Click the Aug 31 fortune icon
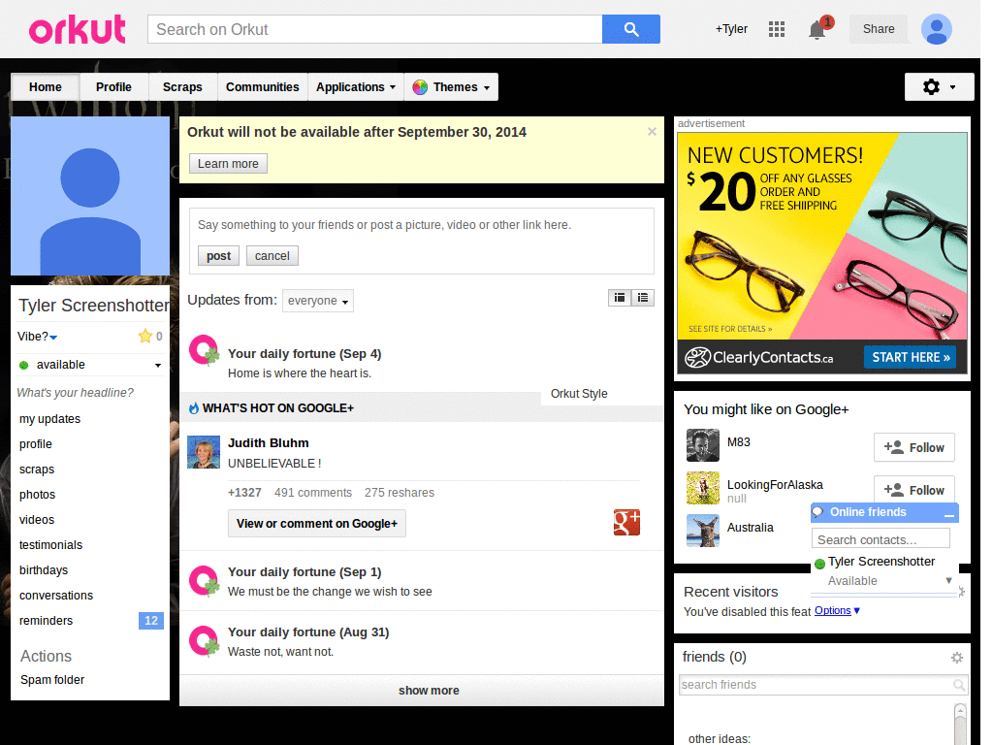993x745 pixels. (204, 641)
